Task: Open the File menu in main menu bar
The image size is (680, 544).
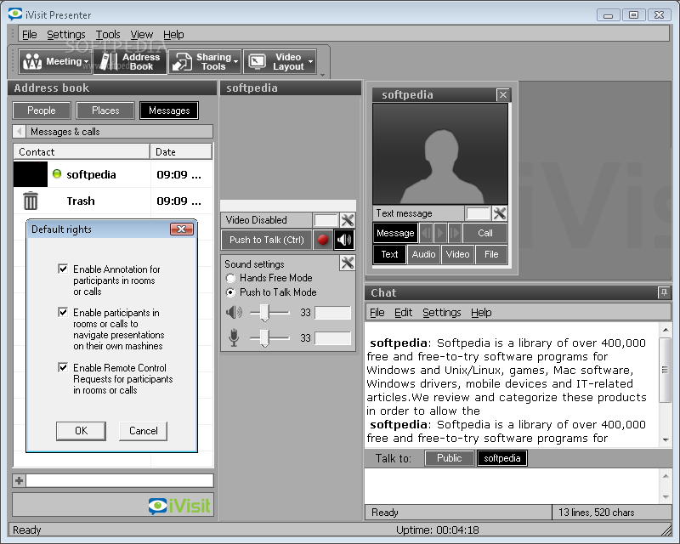Action: point(30,34)
